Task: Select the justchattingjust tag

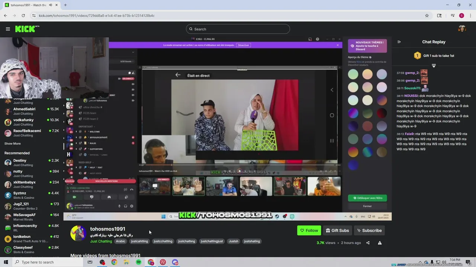Action: [x=212, y=241]
